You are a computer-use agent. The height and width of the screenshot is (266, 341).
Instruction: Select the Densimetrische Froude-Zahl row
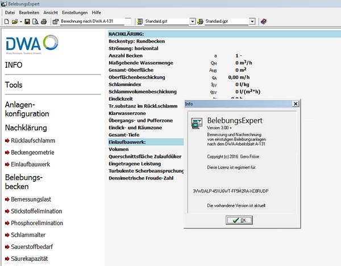point(141,178)
